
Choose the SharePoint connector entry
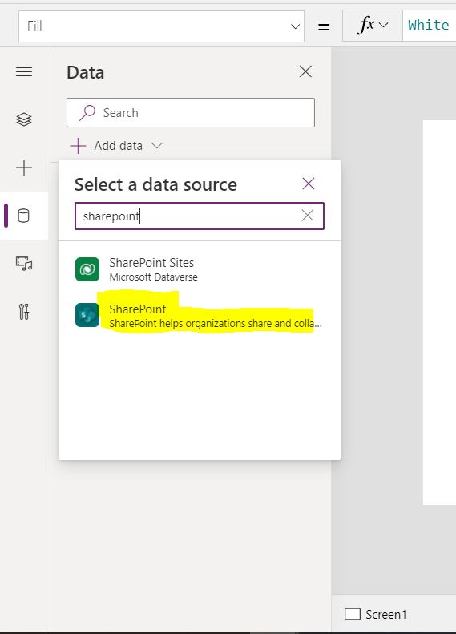pyautogui.click(x=199, y=315)
